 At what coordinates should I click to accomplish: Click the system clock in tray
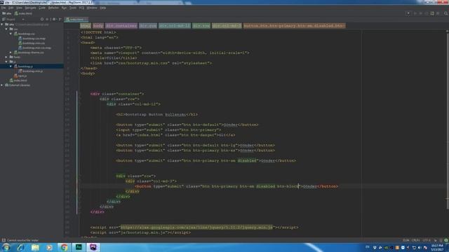pyautogui.click(x=437, y=247)
